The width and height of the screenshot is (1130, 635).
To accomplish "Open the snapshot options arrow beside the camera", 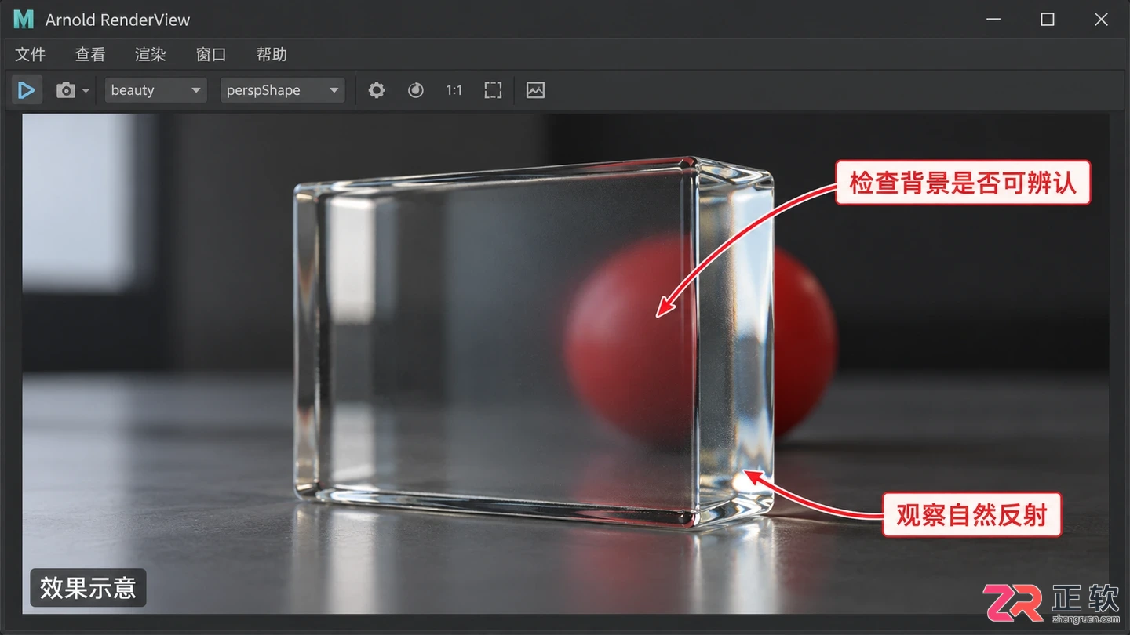I will click(x=86, y=91).
